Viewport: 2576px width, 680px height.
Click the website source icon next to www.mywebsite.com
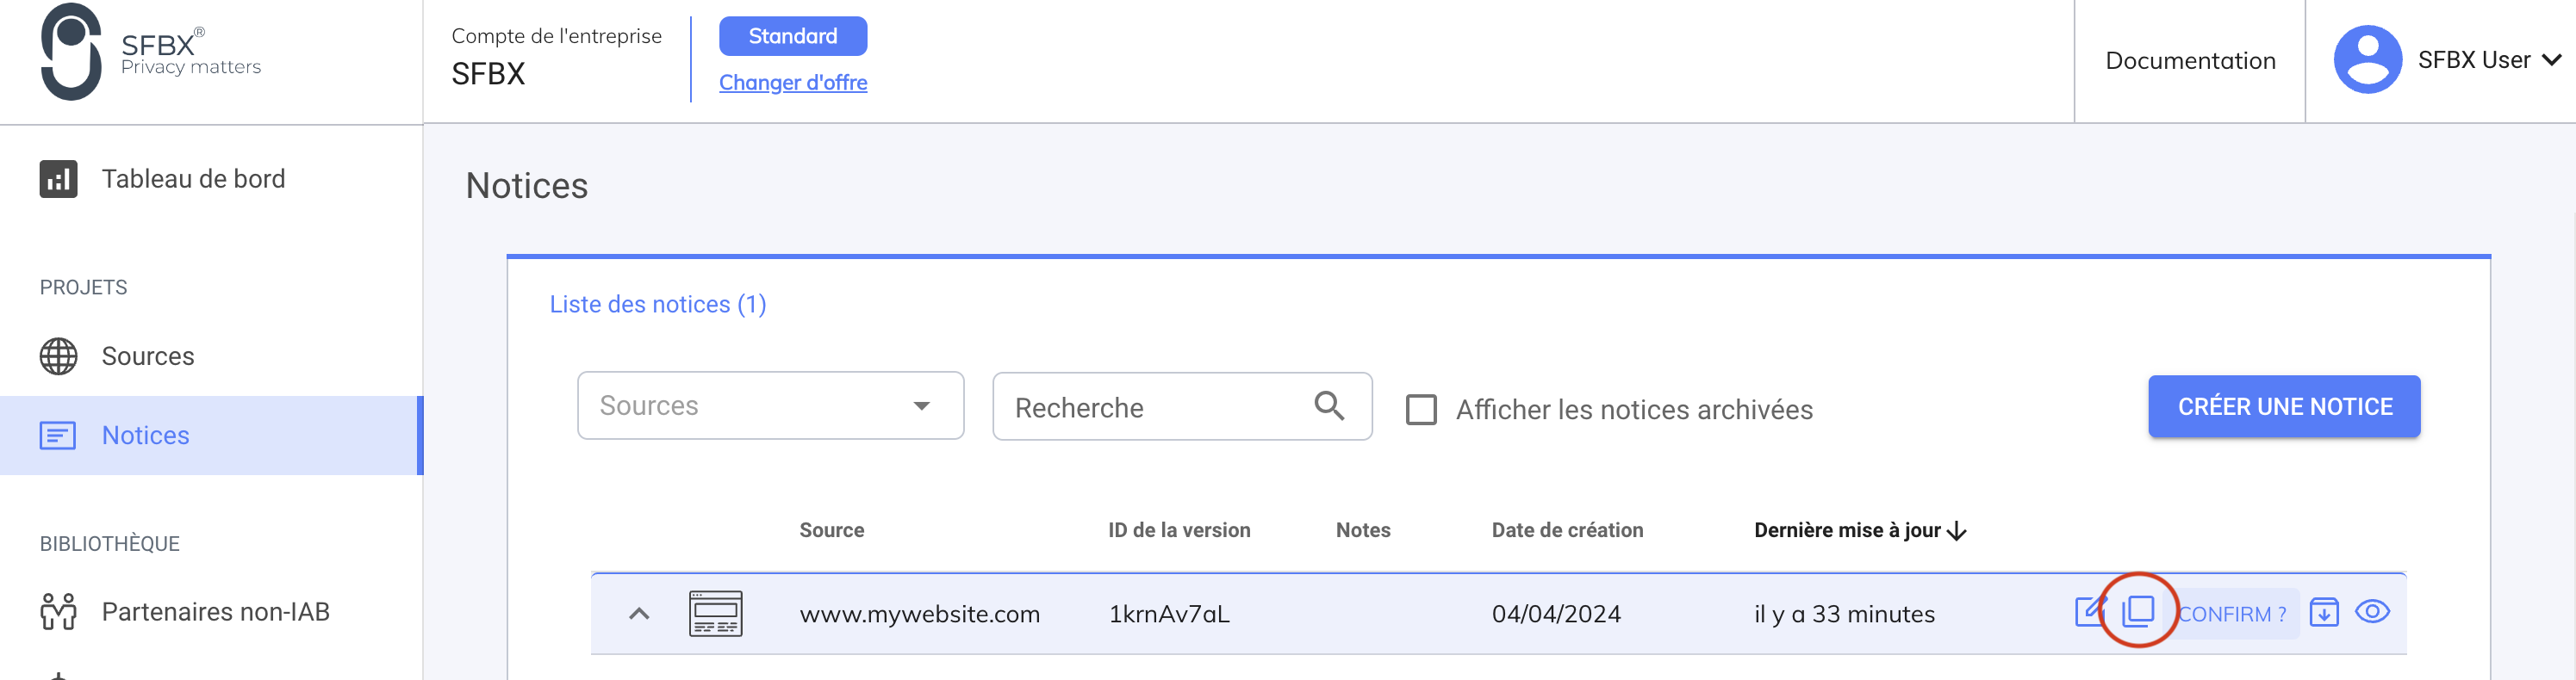pos(716,613)
